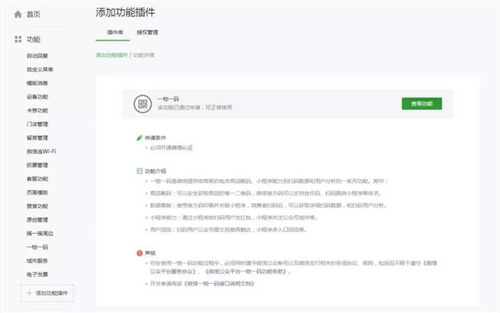Open the 《微信一物一码接口说明文档》 link
This screenshot has width=500, height=313.
(x=212, y=283)
